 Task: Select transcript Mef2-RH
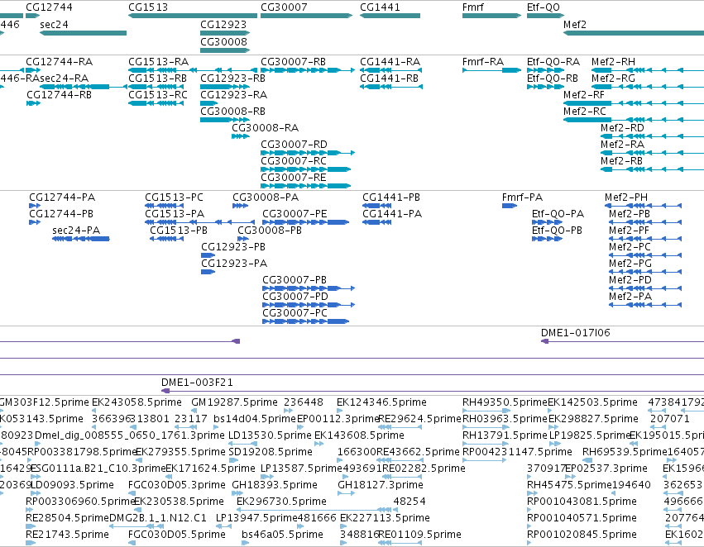click(613, 61)
